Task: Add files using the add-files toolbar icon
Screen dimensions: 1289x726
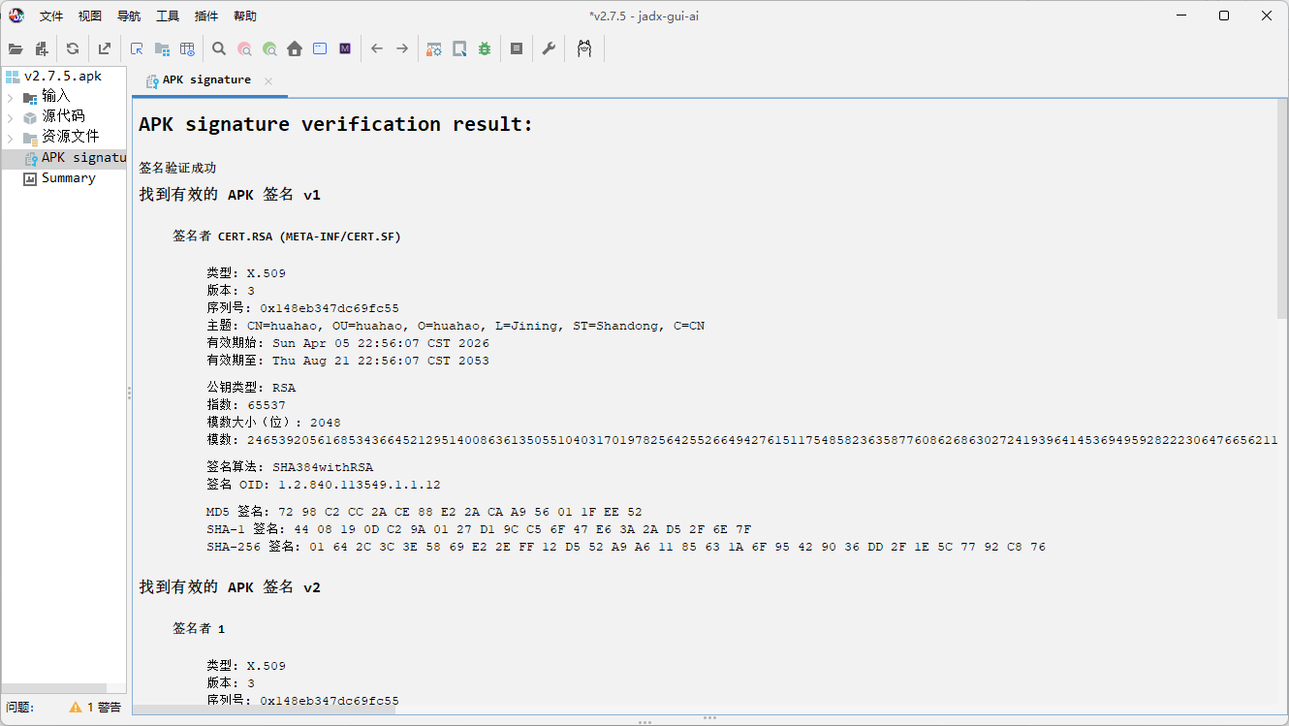Action: tap(41, 47)
